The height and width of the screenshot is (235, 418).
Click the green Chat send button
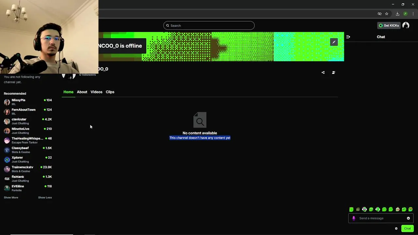407,228
